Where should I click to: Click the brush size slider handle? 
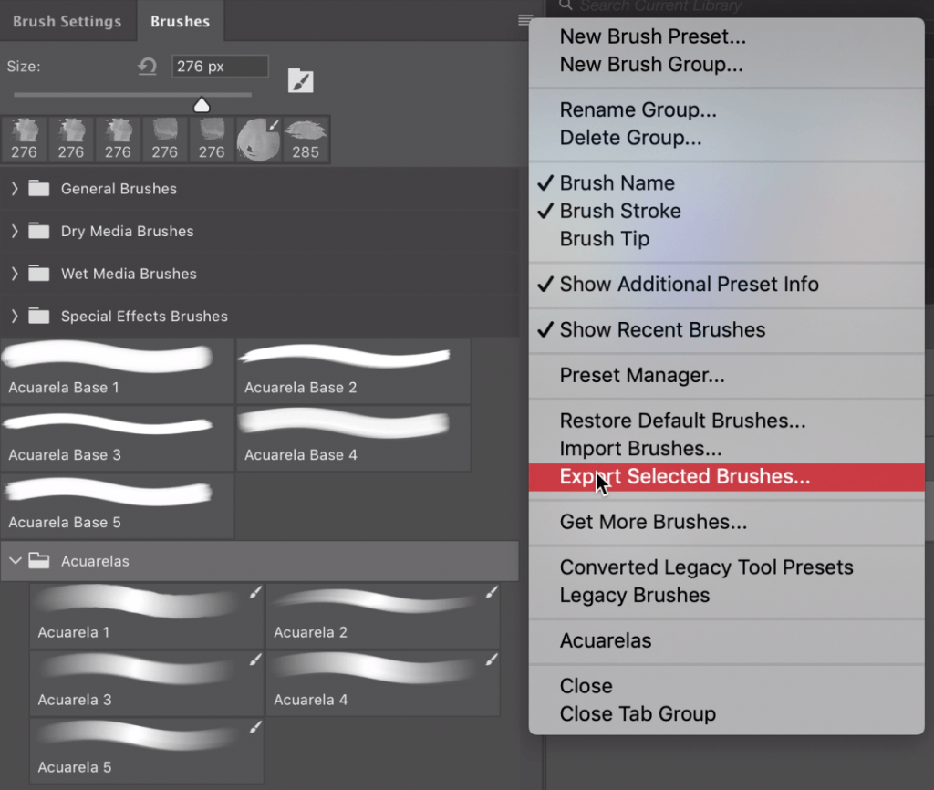[x=202, y=105]
